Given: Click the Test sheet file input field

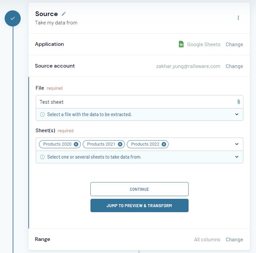Looking at the screenshot, I should point(140,102).
